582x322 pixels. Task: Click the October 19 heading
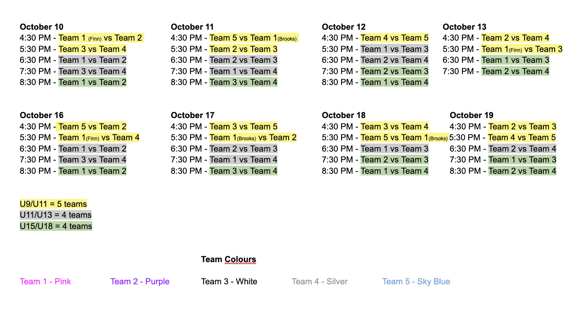(x=472, y=116)
